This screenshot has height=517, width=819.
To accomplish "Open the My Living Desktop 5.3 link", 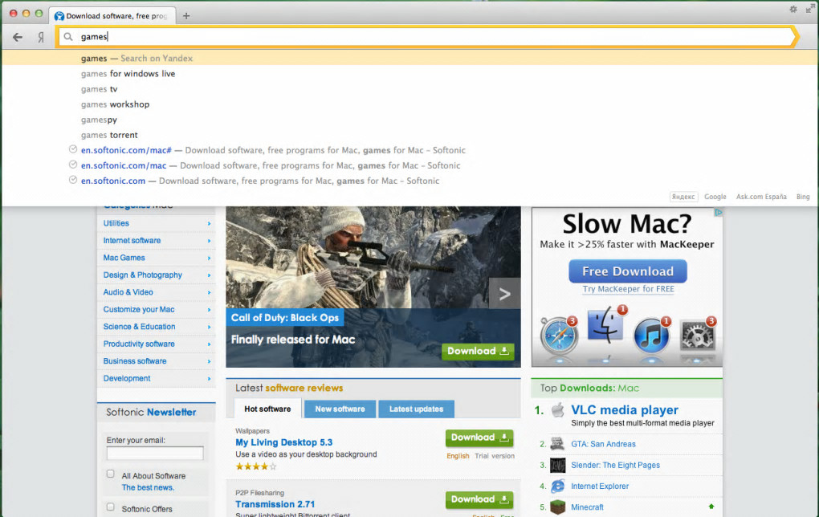I will click(283, 442).
